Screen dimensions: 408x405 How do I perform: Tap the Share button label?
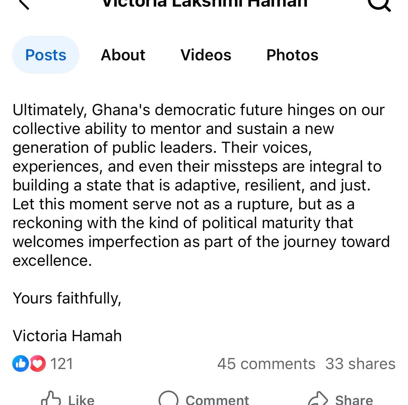coord(354,400)
